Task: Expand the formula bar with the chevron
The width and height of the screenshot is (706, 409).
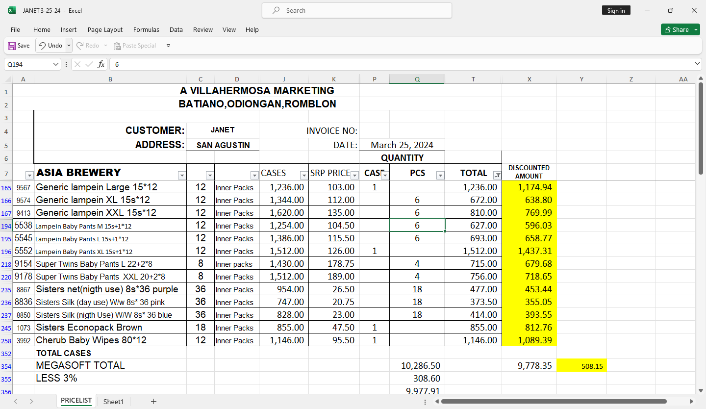Action: [698, 64]
